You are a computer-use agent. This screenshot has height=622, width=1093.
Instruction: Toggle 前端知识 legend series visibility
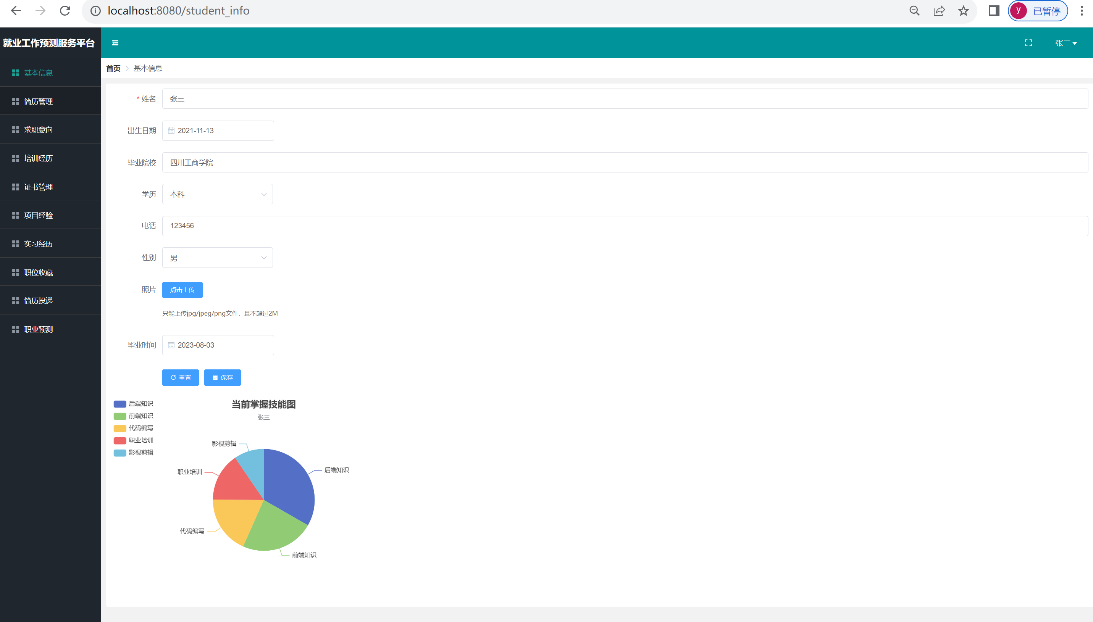133,416
